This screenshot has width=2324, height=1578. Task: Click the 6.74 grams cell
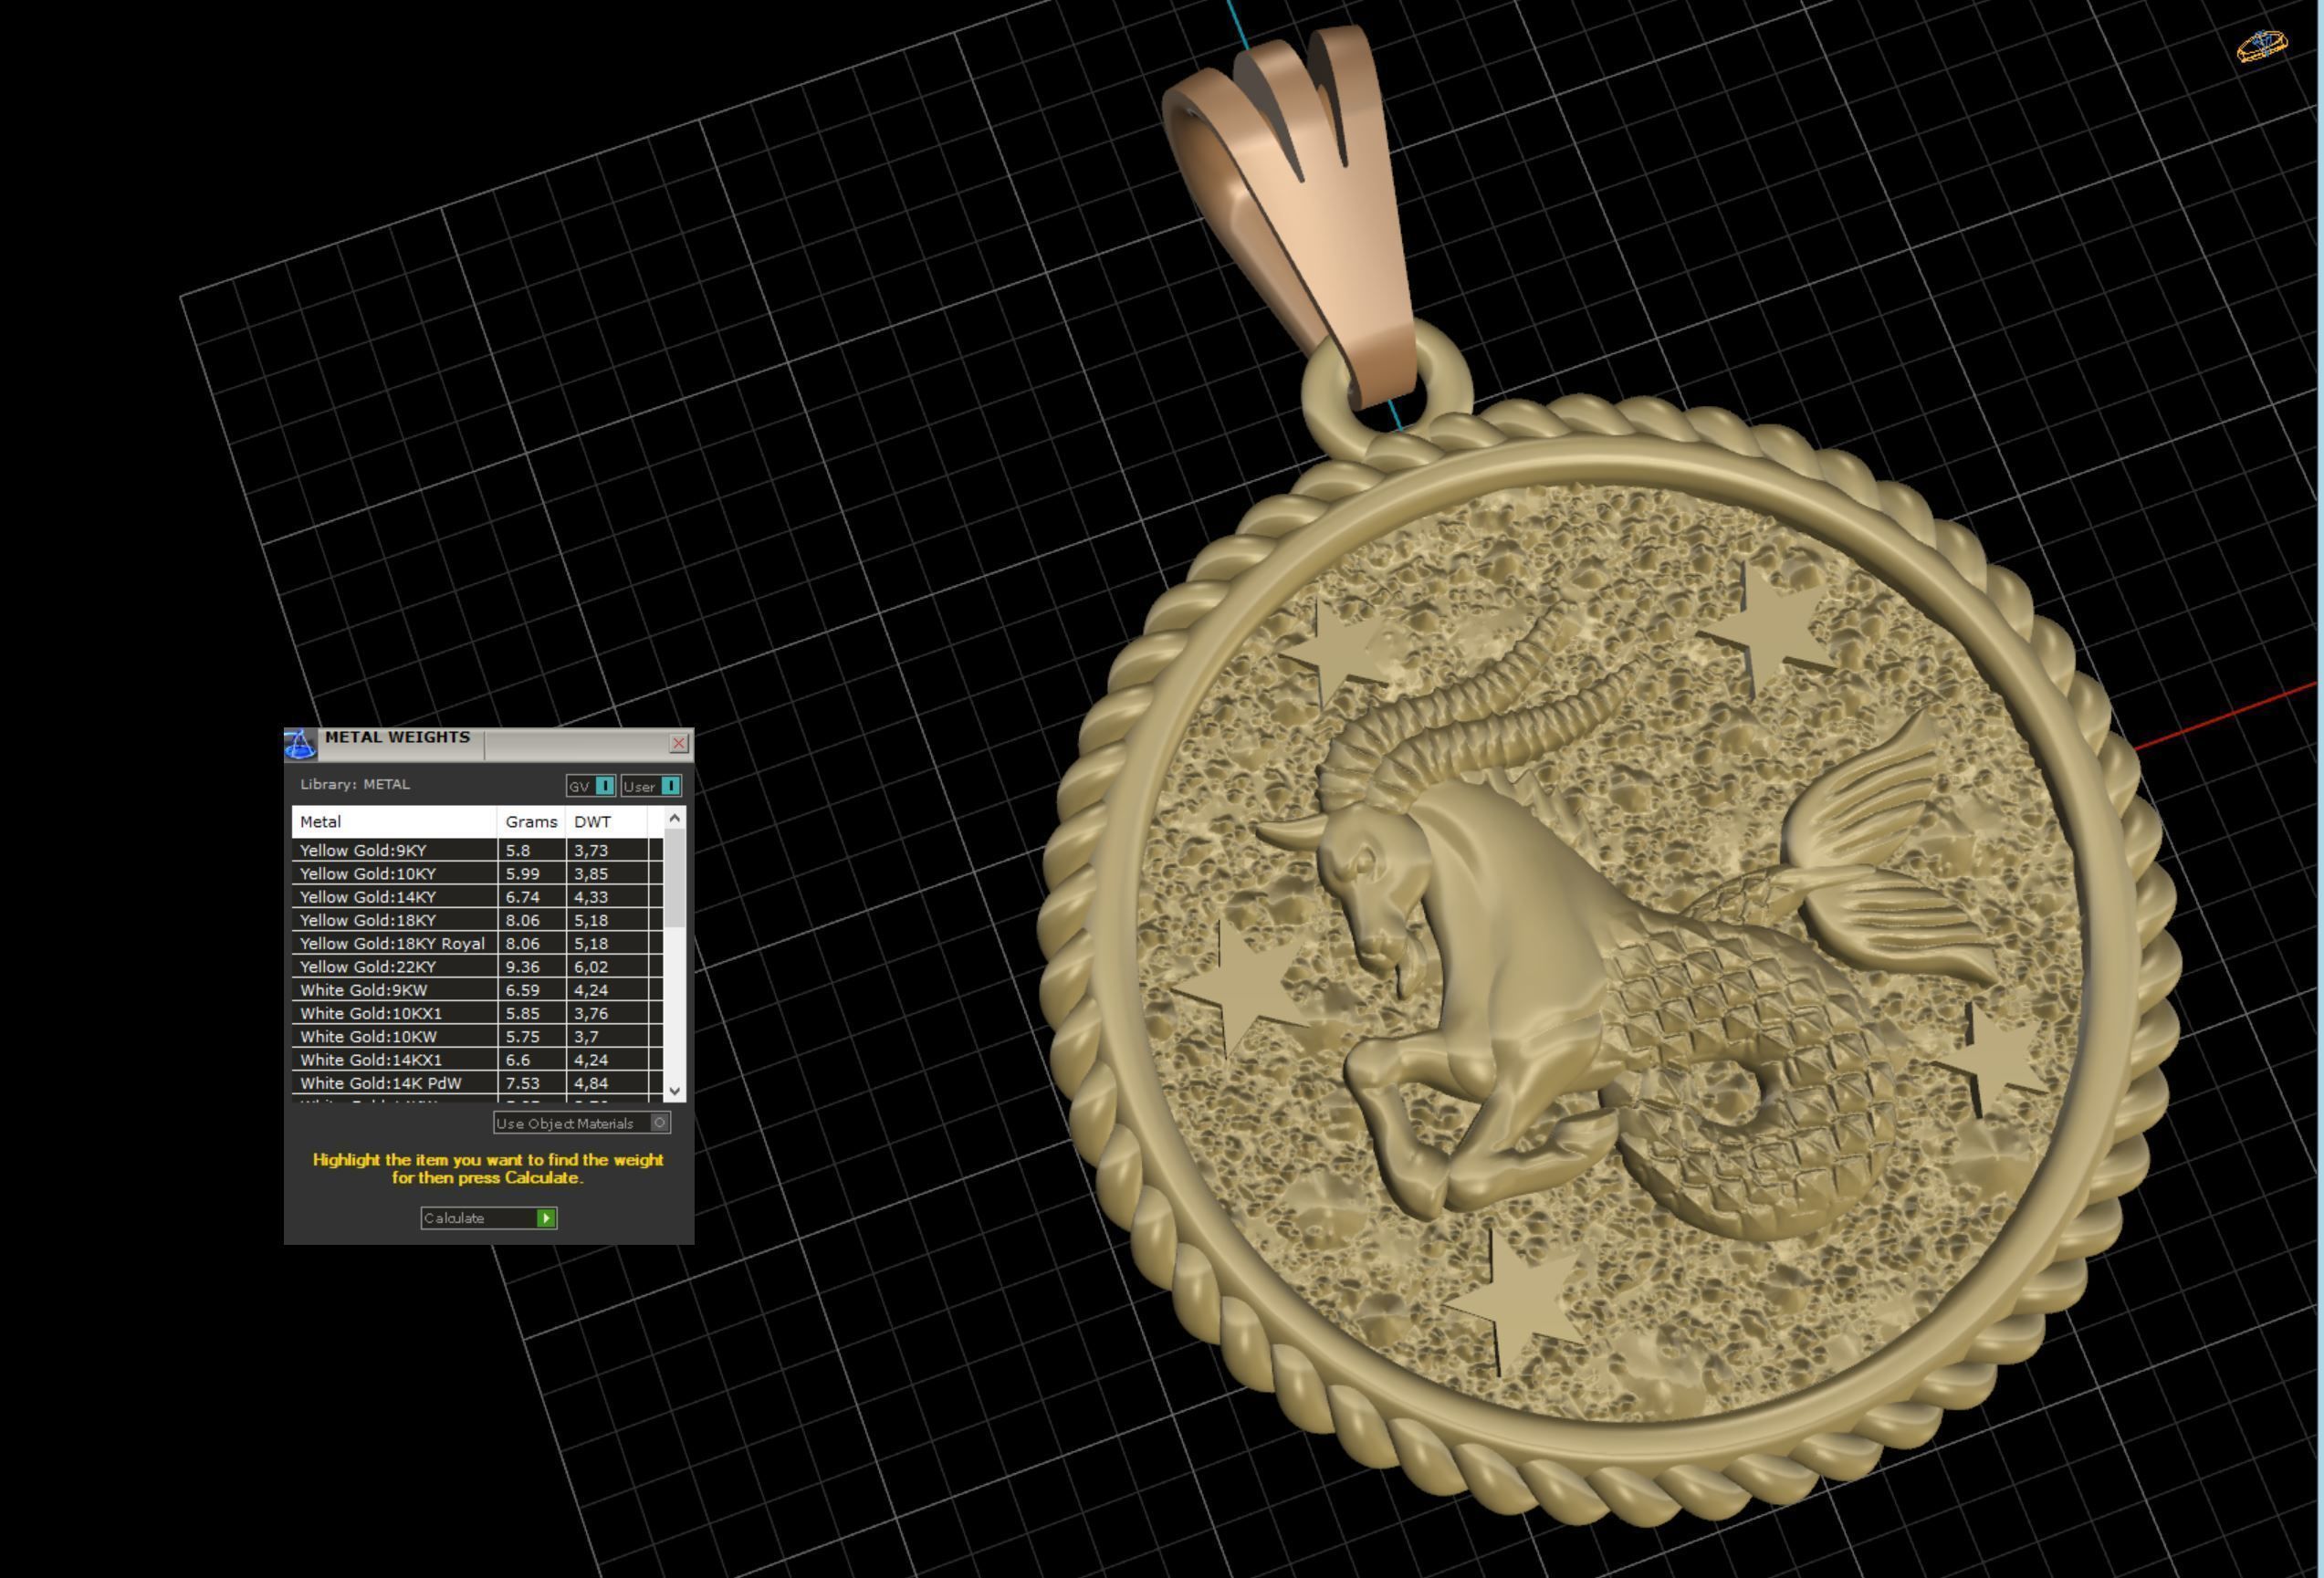pos(531,897)
